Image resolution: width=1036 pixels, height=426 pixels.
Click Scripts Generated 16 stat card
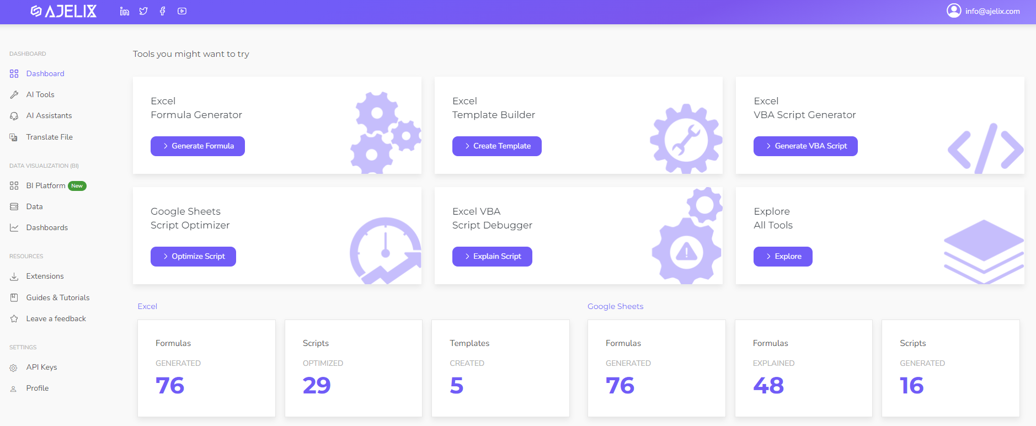tap(950, 368)
